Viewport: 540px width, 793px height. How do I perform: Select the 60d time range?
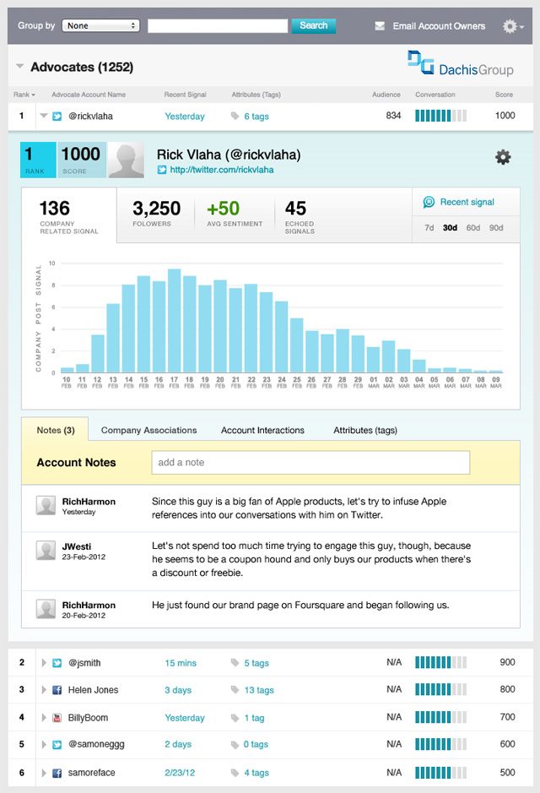[472, 227]
